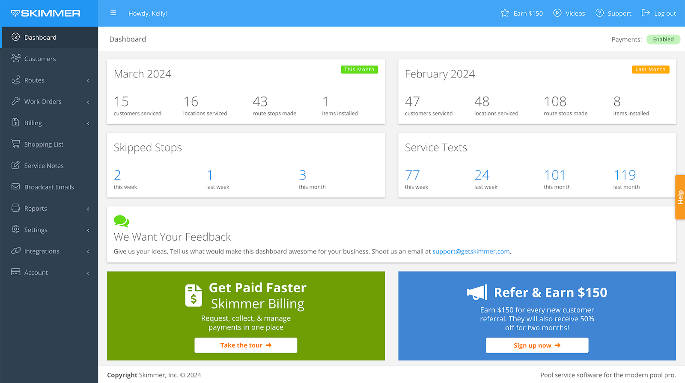Open the support@getskimmer.com email link
The image size is (685, 383).
pyautogui.click(x=471, y=251)
